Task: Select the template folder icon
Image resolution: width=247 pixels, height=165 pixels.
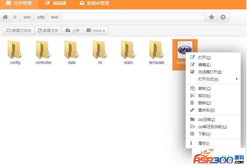Action: click(x=156, y=50)
